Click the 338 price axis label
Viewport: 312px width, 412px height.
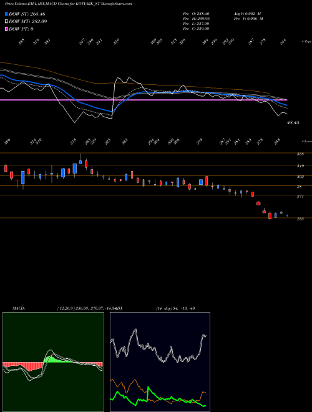[x=300, y=154]
